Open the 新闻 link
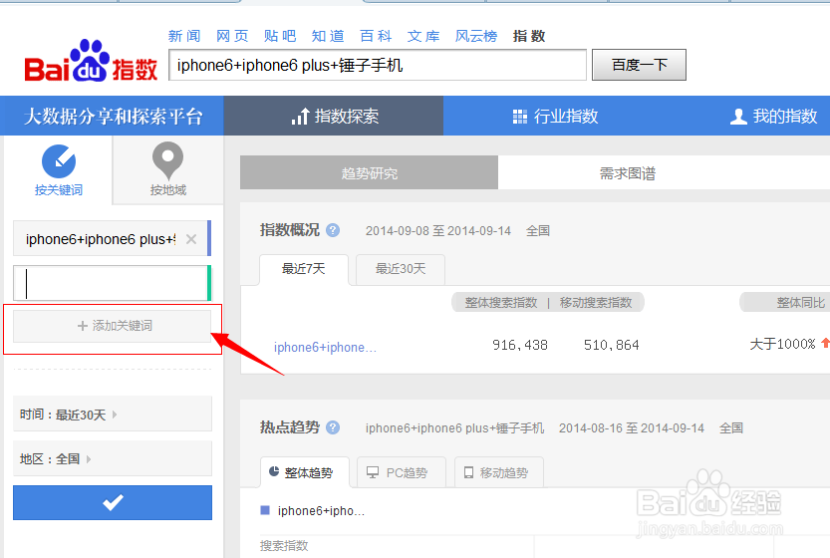Image resolution: width=830 pixels, height=558 pixels. point(184,36)
